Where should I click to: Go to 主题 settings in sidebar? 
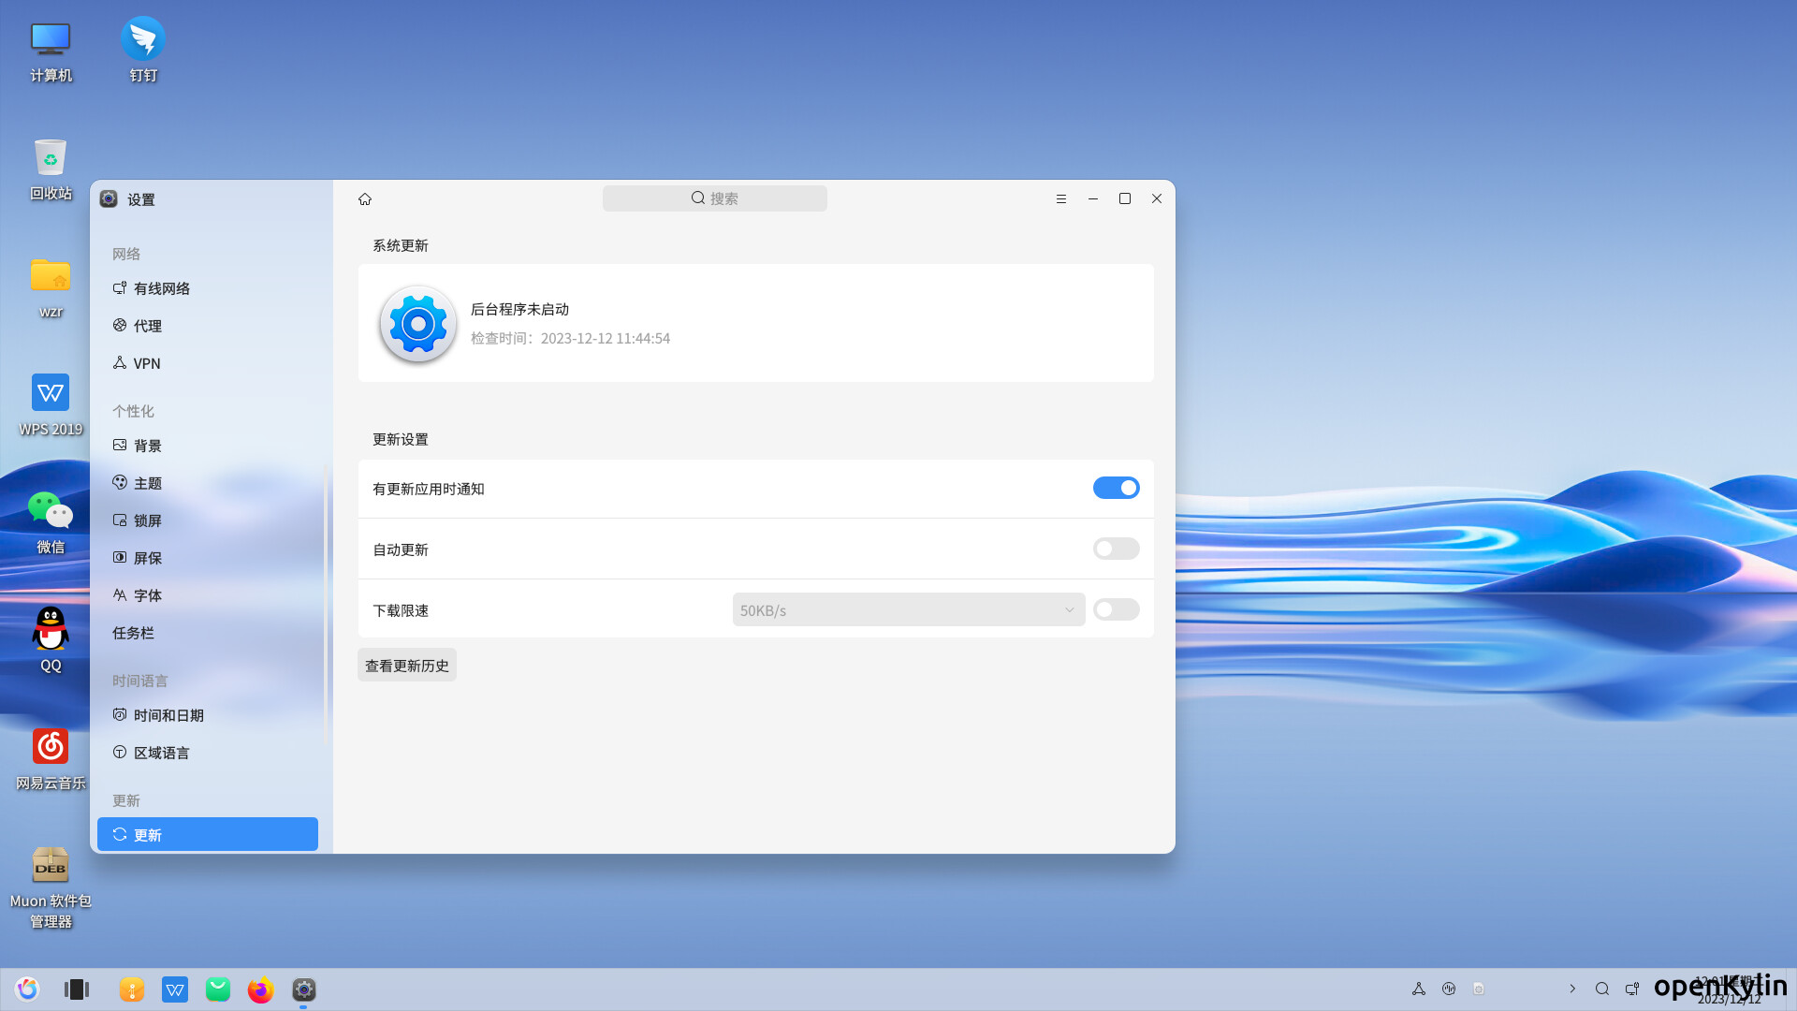pos(147,483)
